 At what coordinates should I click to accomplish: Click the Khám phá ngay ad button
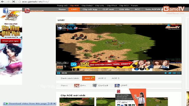11,41
